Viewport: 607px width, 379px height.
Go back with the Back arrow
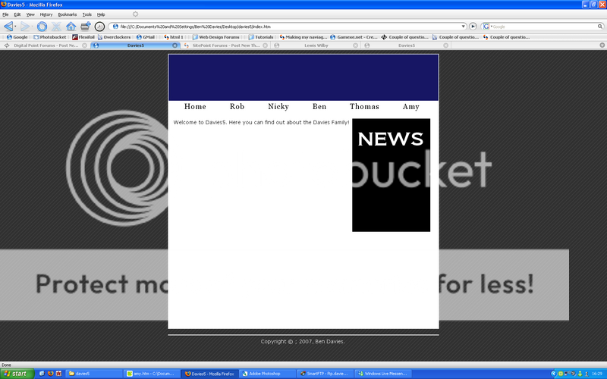point(8,27)
